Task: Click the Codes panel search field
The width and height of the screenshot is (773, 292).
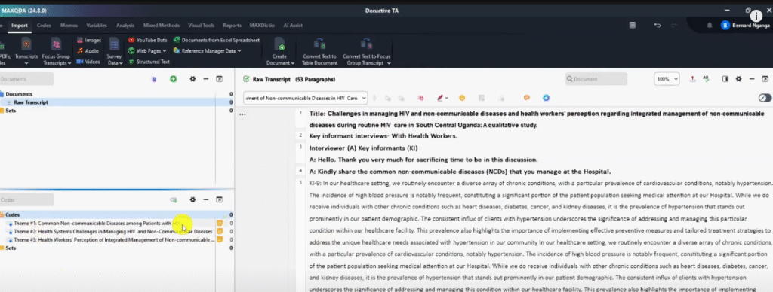Action: (26, 199)
